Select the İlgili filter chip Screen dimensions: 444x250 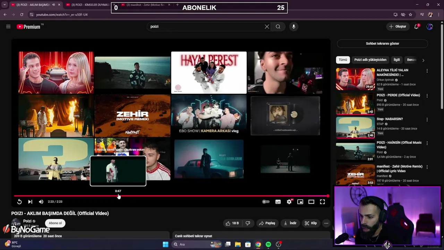(396, 60)
